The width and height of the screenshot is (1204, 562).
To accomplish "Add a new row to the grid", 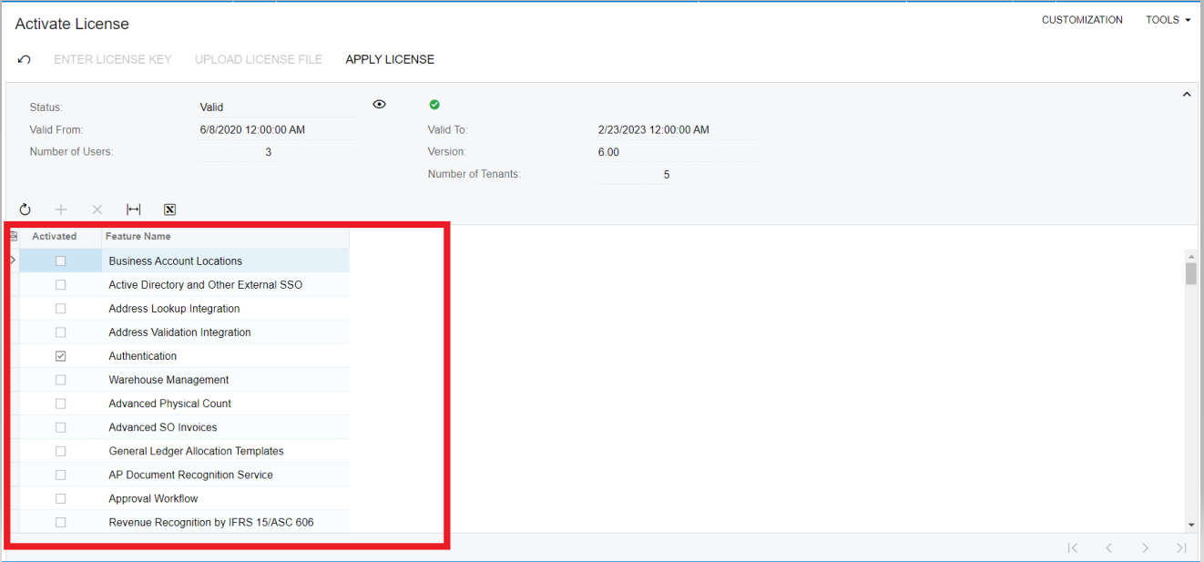I will pos(60,209).
